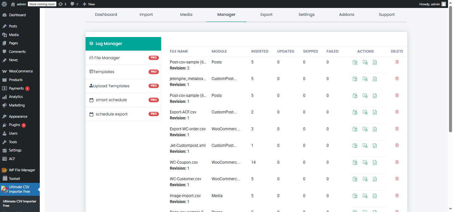Delete the Jet-Custompost.xml log entry
This screenshot has height=212, width=453.
(397, 145)
